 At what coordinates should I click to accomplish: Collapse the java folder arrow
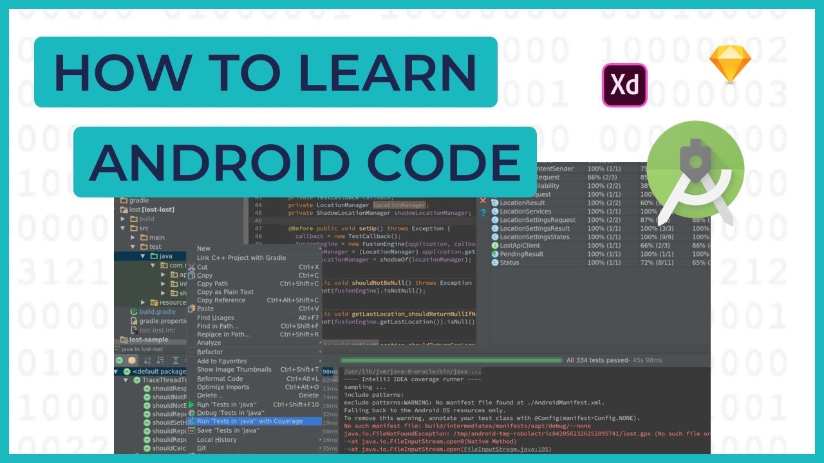(x=143, y=256)
